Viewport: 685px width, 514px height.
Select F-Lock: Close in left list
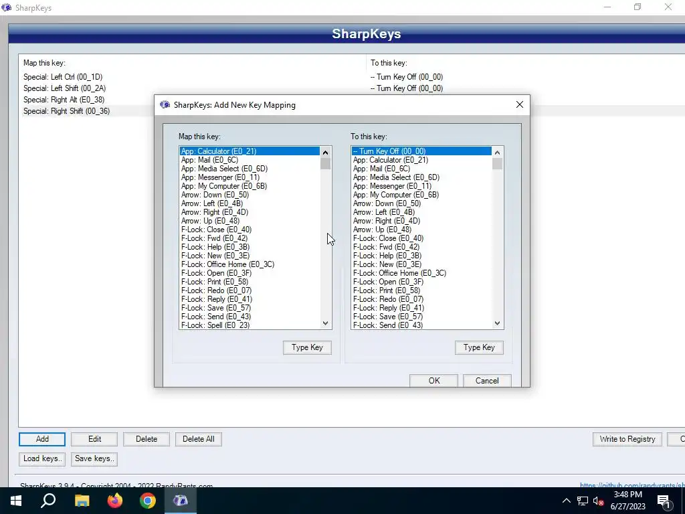[250, 230]
